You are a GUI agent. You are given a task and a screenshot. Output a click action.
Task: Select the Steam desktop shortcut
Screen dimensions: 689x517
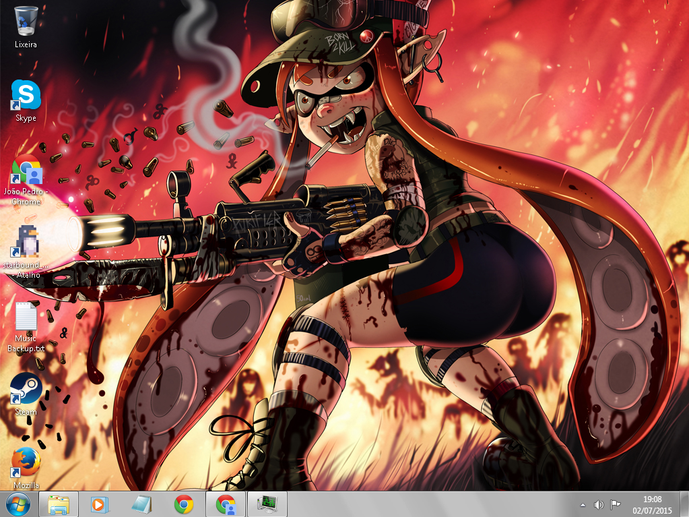tap(26, 389)
